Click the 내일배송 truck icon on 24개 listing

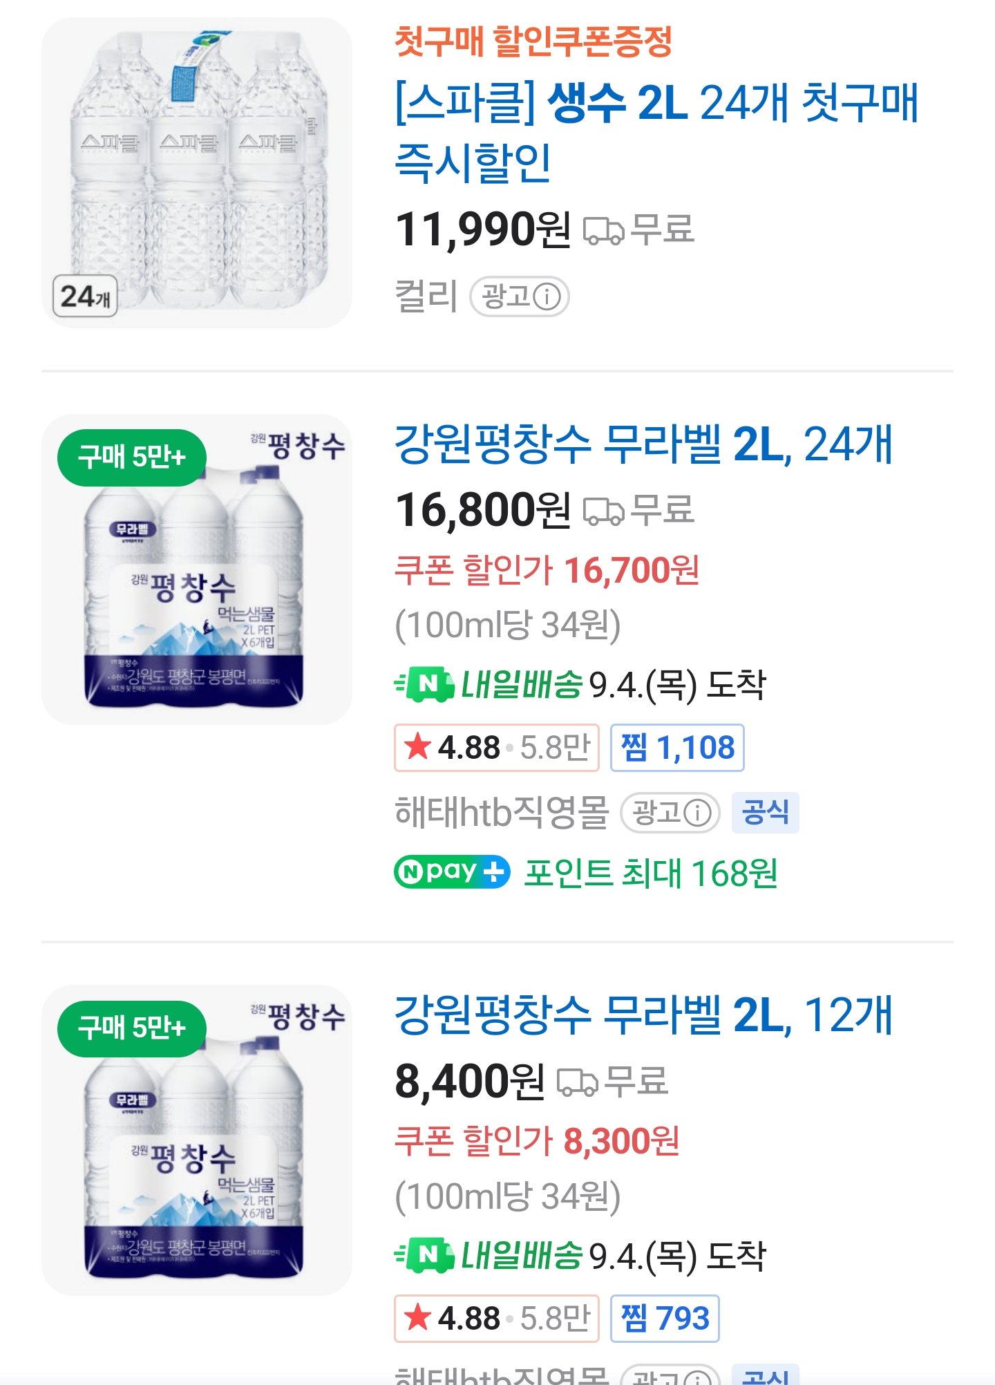pyautogui.click(x=425, y=684)
